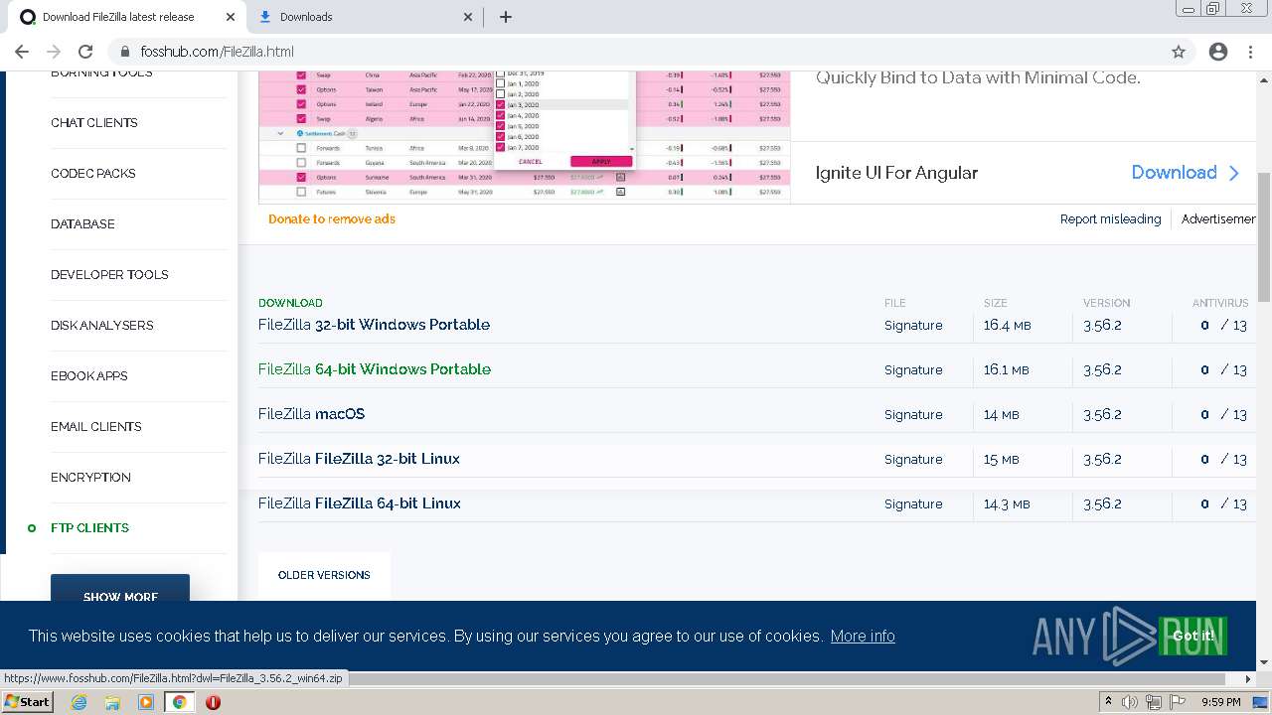Download FileZilla 64-bit Windows Portable

click(x=375, y=369)
